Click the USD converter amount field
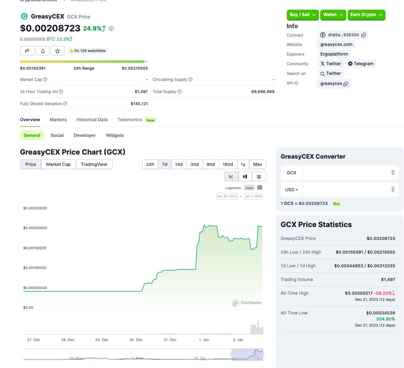Screen dimensions: 404x368 pyautogui.click(x=350, y=190)
